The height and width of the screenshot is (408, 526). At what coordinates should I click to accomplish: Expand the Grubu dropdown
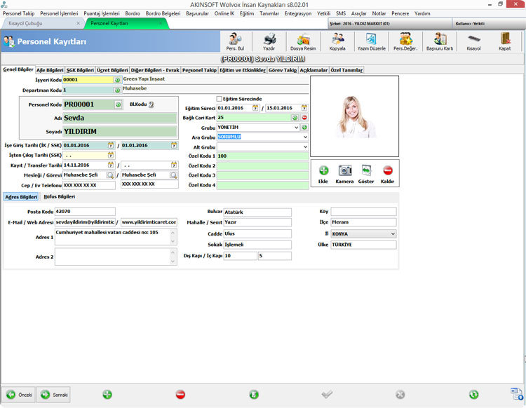click(296, 128)
